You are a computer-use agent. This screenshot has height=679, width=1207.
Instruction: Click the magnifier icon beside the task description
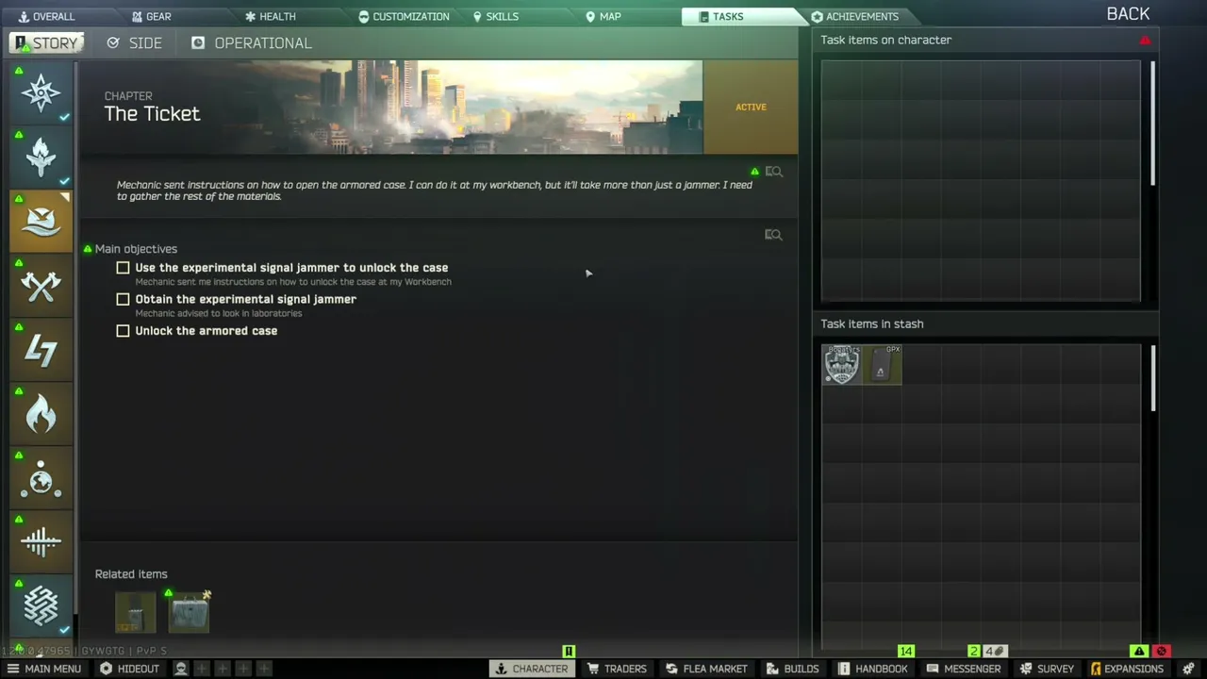[773, 172]
